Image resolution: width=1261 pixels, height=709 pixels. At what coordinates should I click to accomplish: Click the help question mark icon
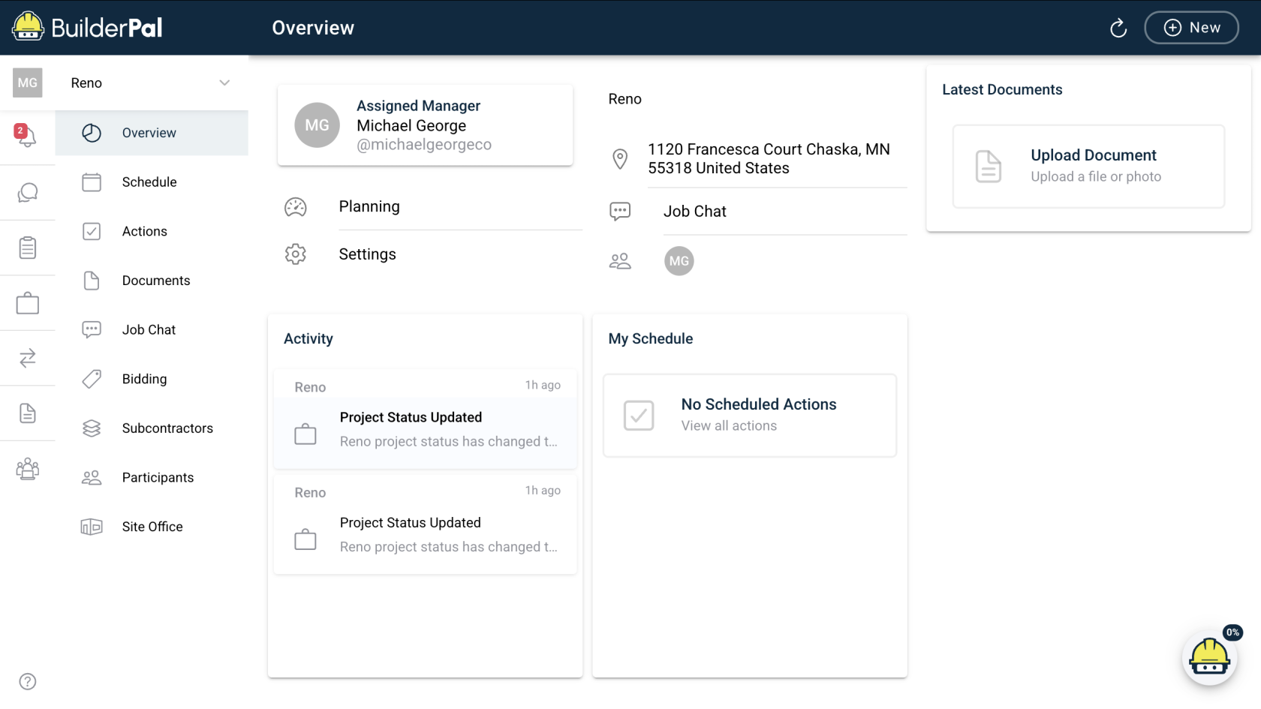point(28,681)
